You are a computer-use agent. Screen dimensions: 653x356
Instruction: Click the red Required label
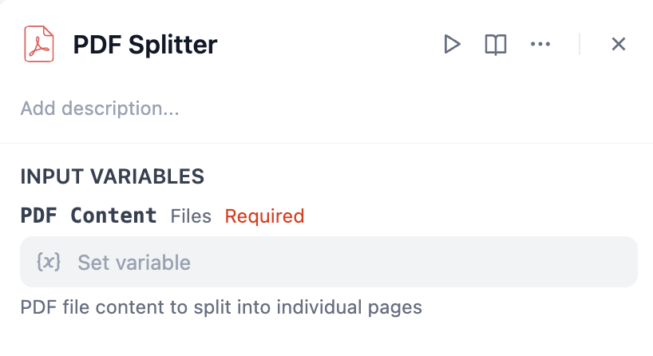(264, 216)
